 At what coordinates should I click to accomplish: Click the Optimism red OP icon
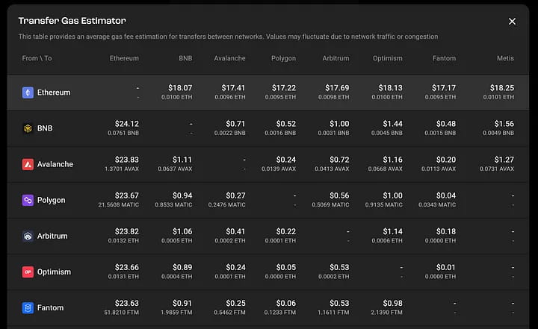pyautogui.click(x=28, y=272)
